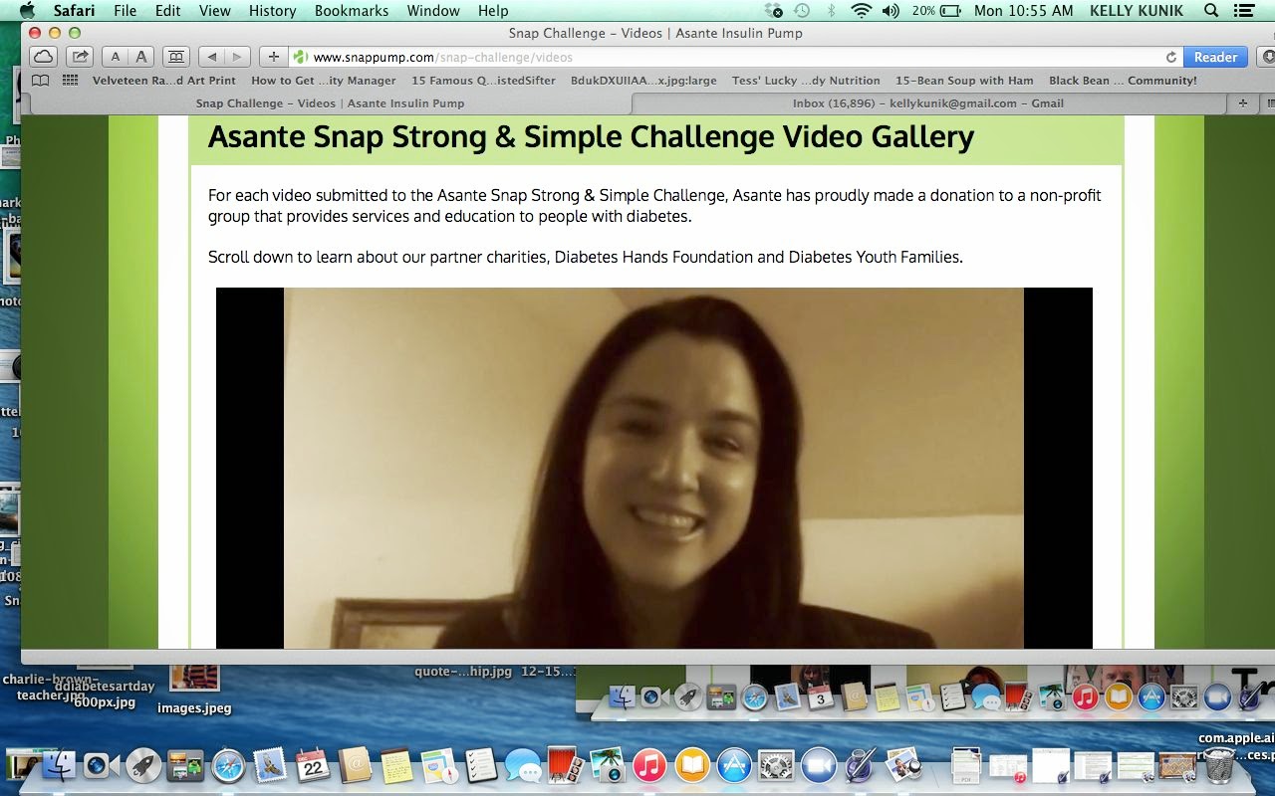
Task: Click the Share button in Safari toolbar
Action: point(81,57)
